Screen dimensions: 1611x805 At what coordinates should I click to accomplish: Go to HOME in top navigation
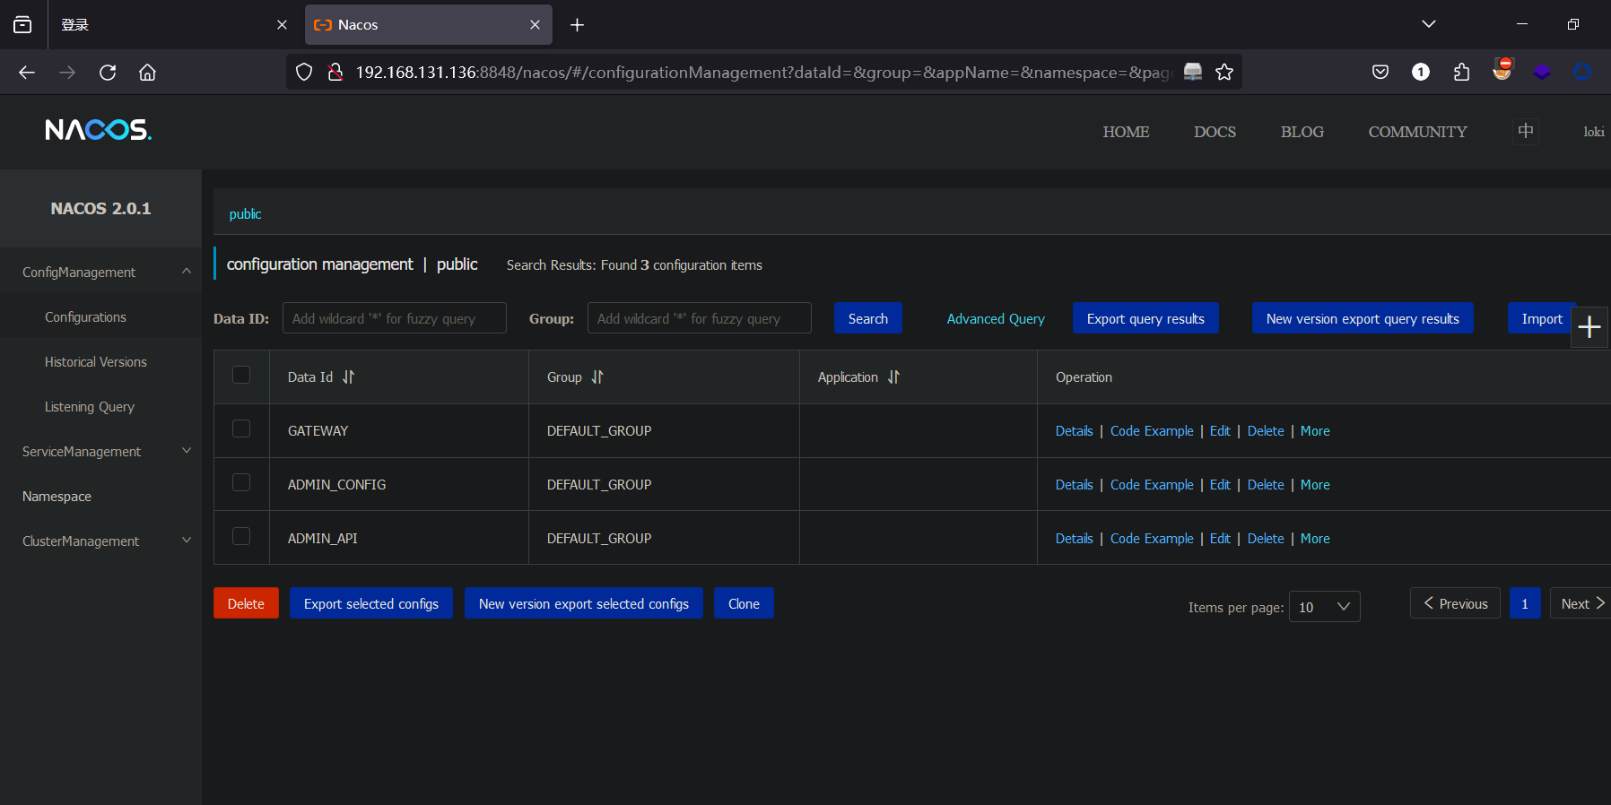click(1126, 132)
